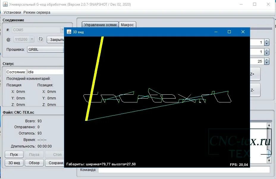
Task: Click the Обзор button
Action: pyautogui.click(x=34, y=163)
